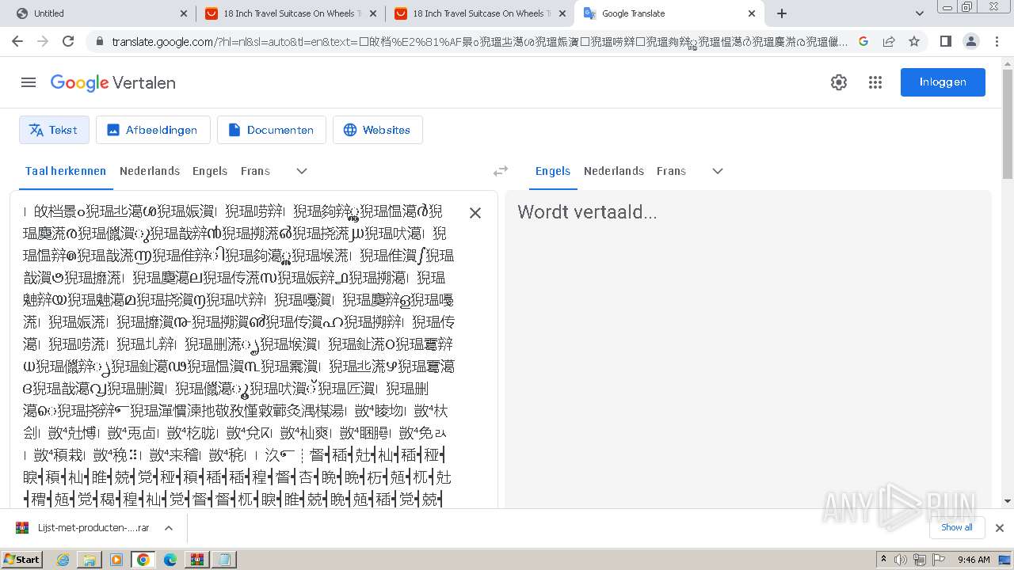The width and height of the screenshot is (1014, 570).
Task: Swap source and target languages
Action: pos(501,171)
